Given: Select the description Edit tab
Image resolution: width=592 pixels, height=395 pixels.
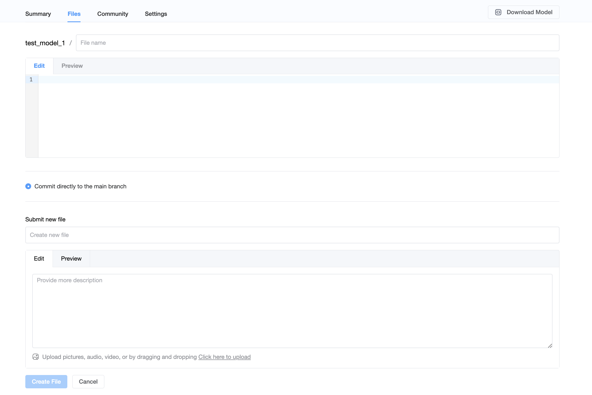Looking at the screenshot, I should (x=39, y=259).
